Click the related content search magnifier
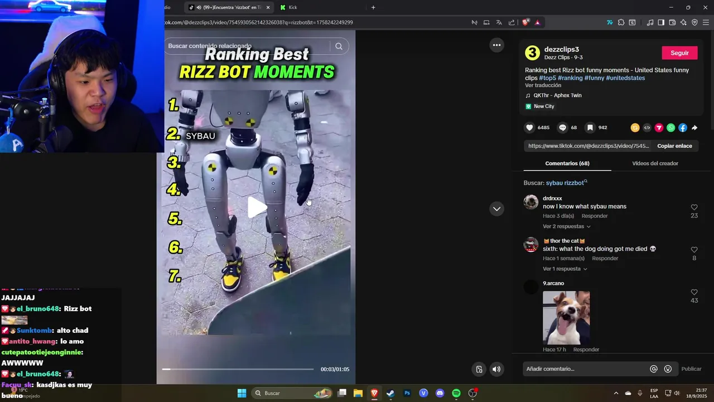The image size is (714, 402). point(339,46)
